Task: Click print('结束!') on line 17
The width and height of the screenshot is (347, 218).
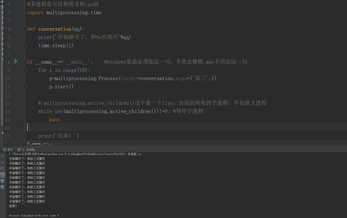Action: (x=58, y=136)
